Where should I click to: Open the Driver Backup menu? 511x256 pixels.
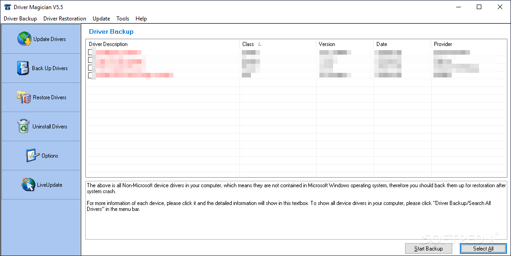tap(20, 19)
